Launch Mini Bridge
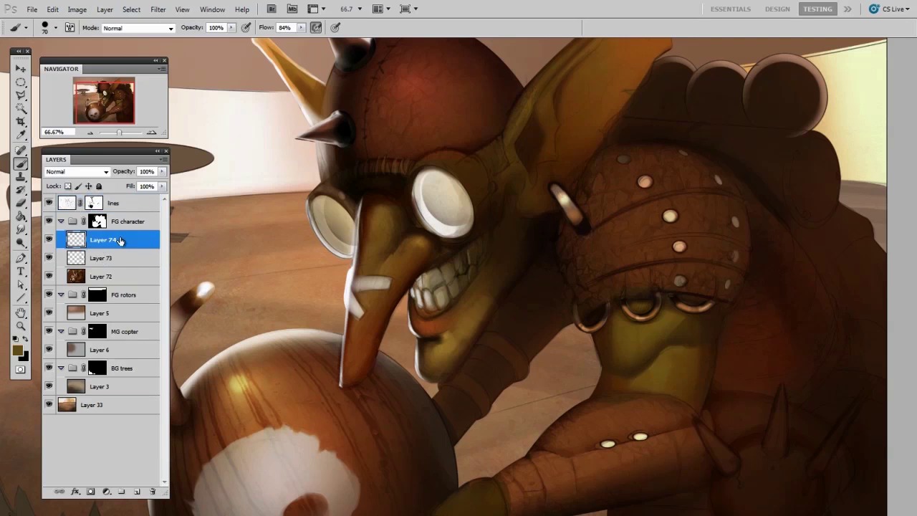 [x=292, y=9]
